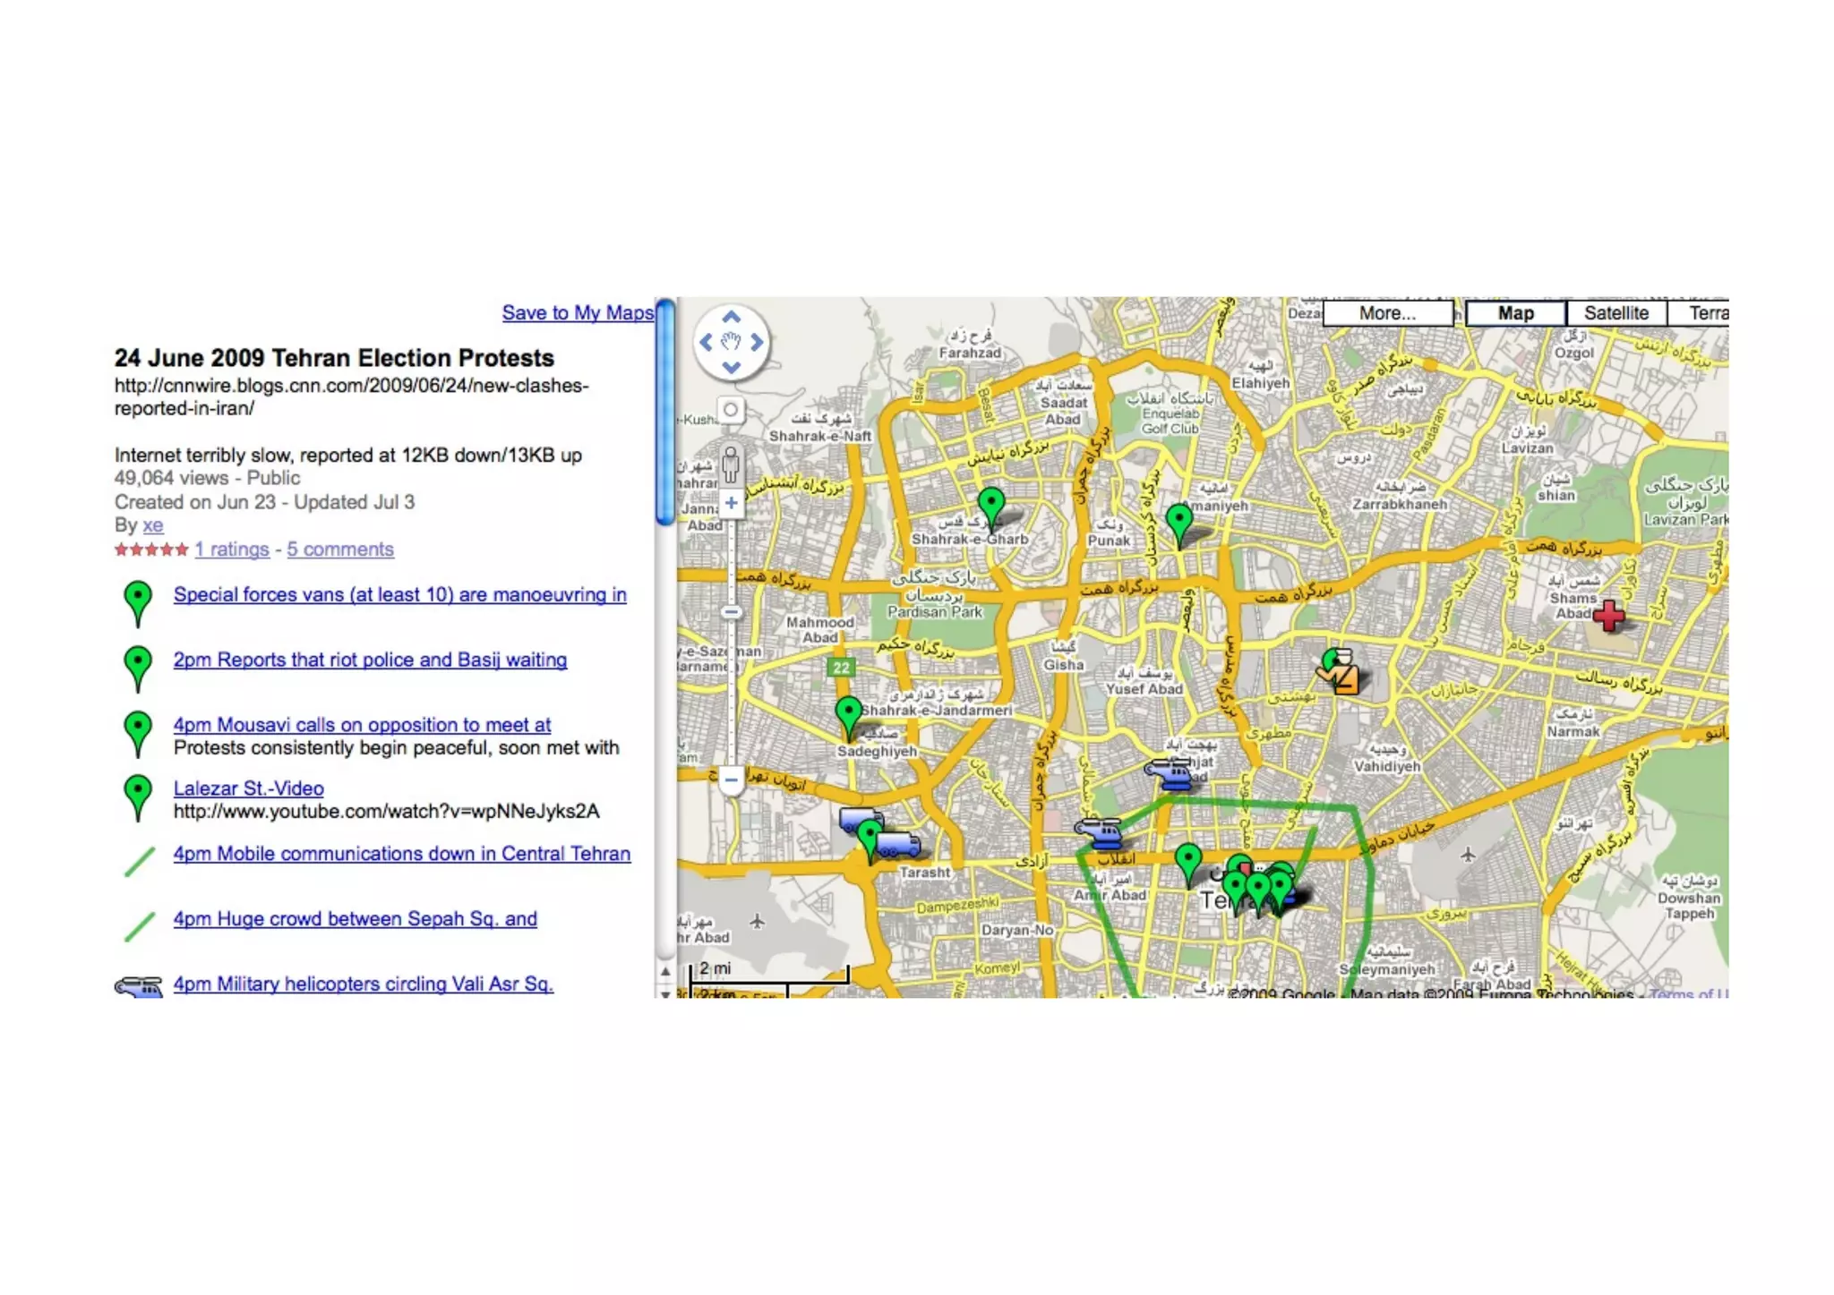
Task: Open the More... map options dropdown
Action: click(1387, 313)
